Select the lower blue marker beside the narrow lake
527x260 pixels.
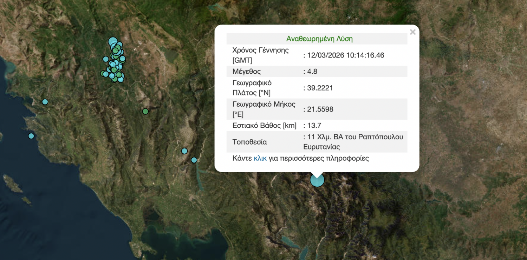click(194, 160)
